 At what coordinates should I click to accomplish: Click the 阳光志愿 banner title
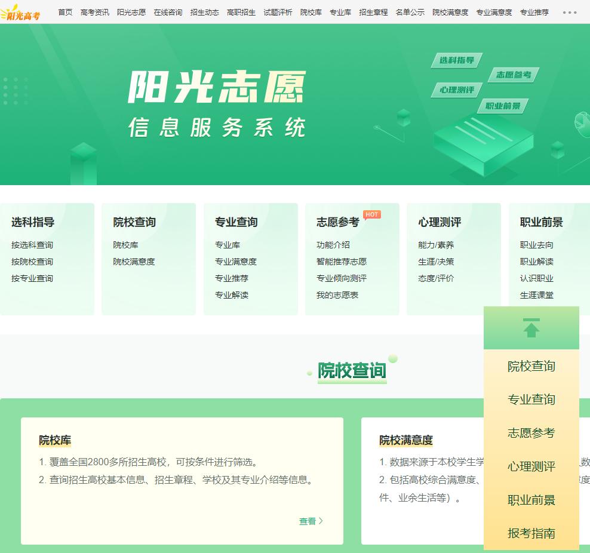coord(217,87)
